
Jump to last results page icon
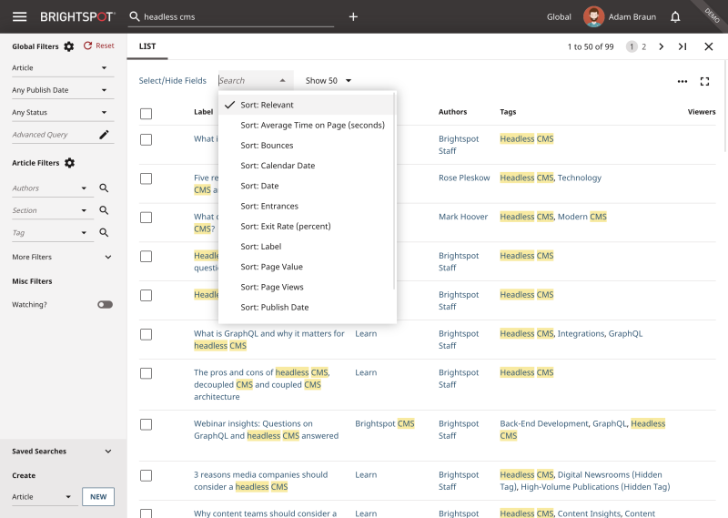coord(682,46)
